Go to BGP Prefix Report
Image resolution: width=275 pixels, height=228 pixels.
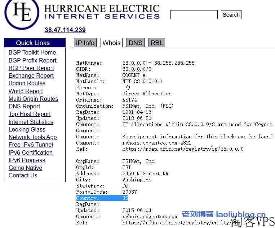32,60
